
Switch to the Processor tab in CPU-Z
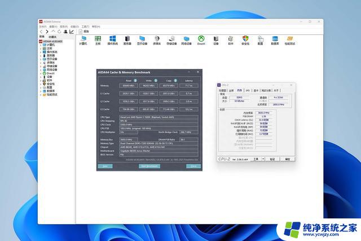tap(222, 90)
